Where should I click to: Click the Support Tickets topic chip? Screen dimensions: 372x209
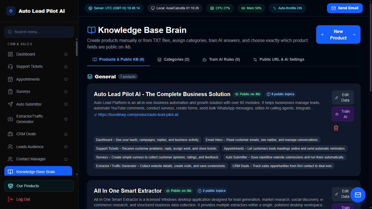[x=157, y=149]
